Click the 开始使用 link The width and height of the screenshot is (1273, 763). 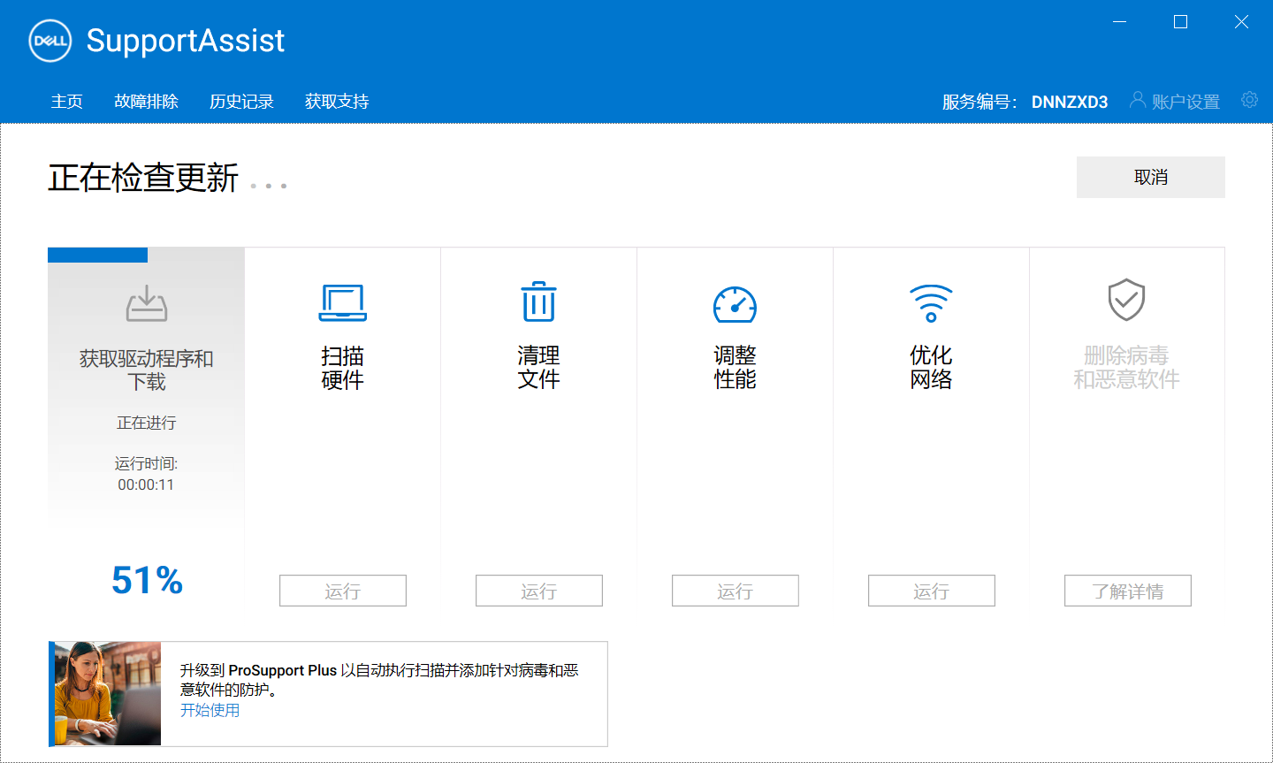[x=210, y=710]
